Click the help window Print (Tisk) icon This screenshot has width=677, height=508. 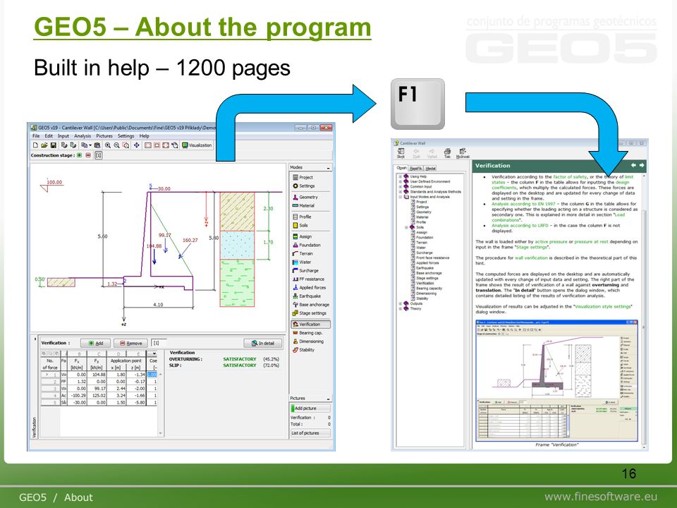(447, 153)
